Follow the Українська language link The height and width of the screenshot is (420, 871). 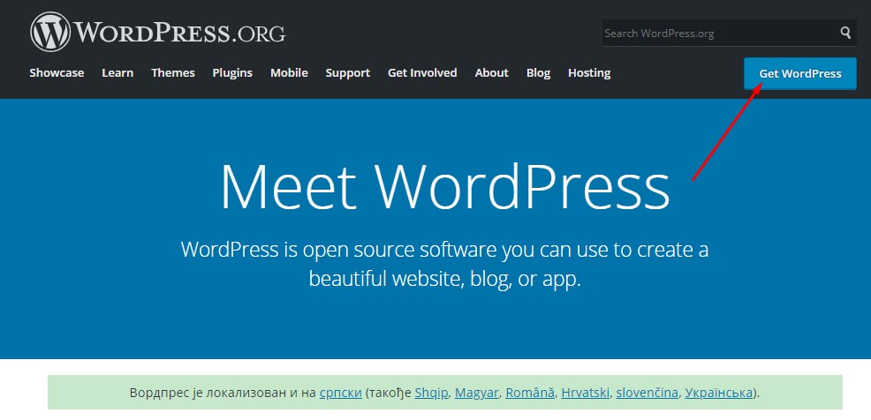719,393
